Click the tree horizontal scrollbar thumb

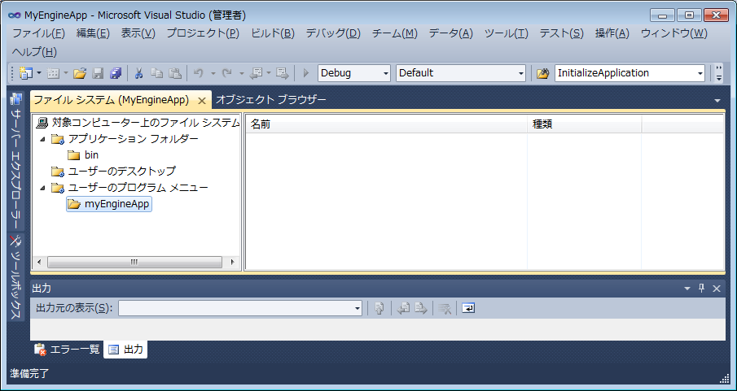pyautogui.click(x=134, y=262)
